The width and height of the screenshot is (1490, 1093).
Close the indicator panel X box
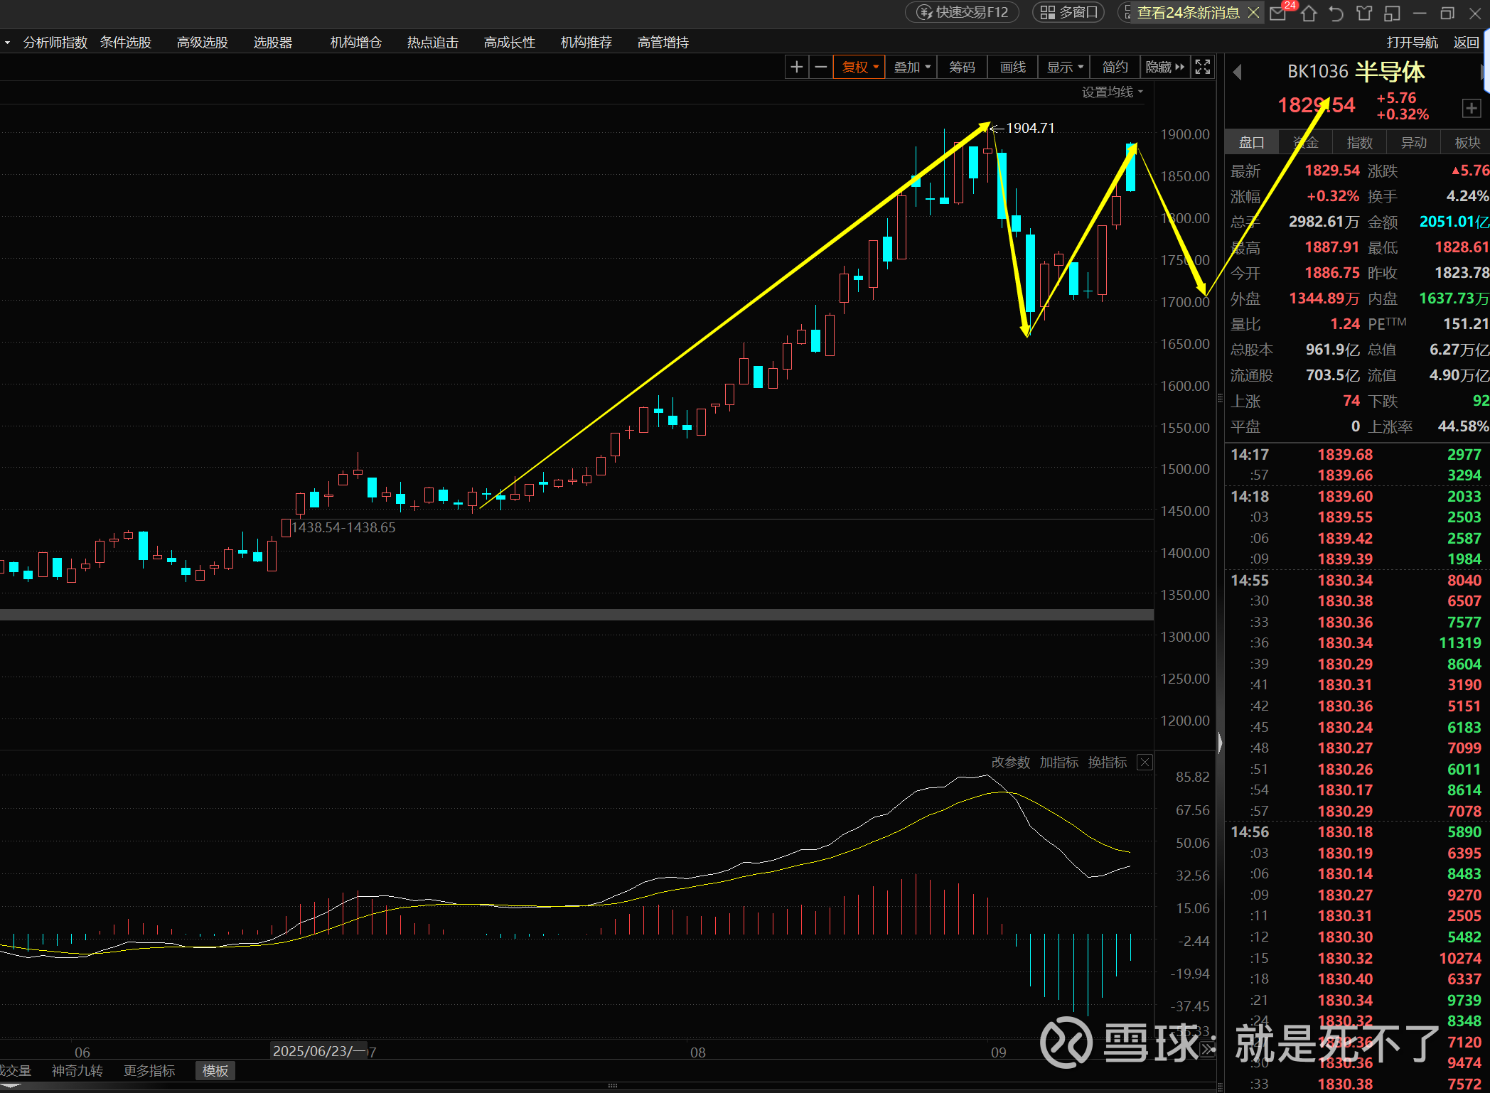[1145, 763]
